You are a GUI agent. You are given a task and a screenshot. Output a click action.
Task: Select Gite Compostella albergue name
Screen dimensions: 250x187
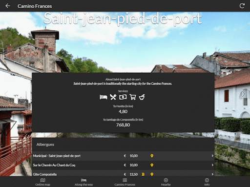[x=45, y=174]
